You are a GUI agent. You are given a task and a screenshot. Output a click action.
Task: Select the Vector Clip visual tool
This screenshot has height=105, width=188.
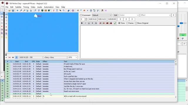tap(6, 33)
